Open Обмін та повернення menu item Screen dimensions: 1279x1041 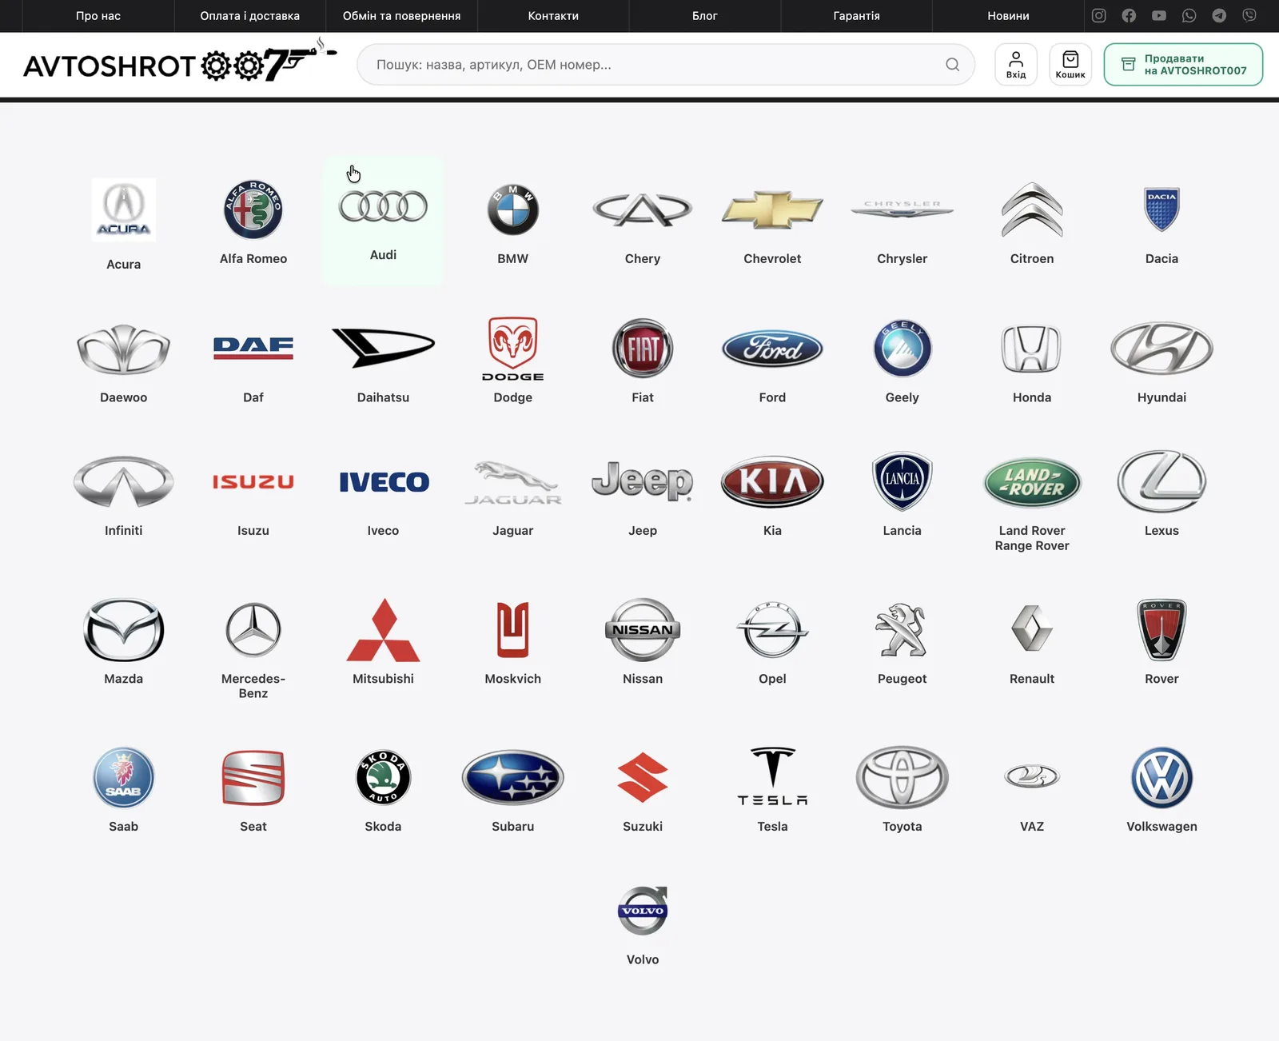[401, 16]
